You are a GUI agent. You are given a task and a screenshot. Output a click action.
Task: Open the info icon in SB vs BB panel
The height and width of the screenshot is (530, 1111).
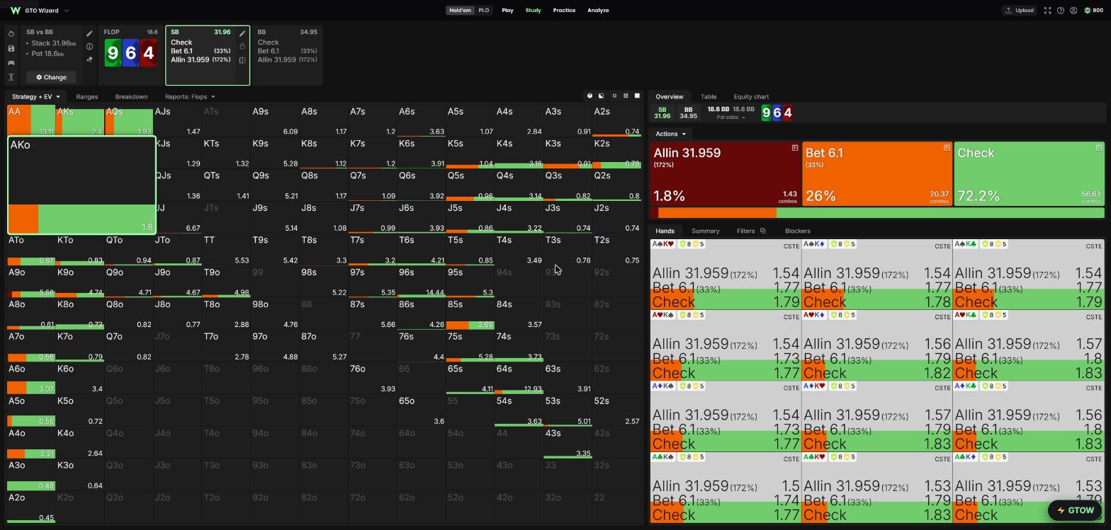pos(89,47)
